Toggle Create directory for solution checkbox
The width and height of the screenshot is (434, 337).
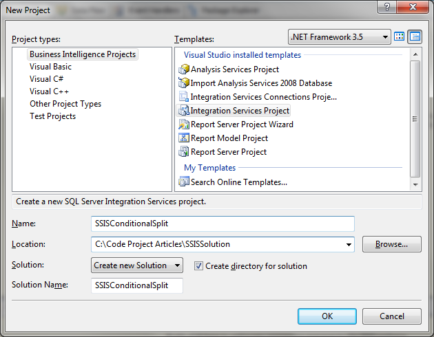click(198, 266)
